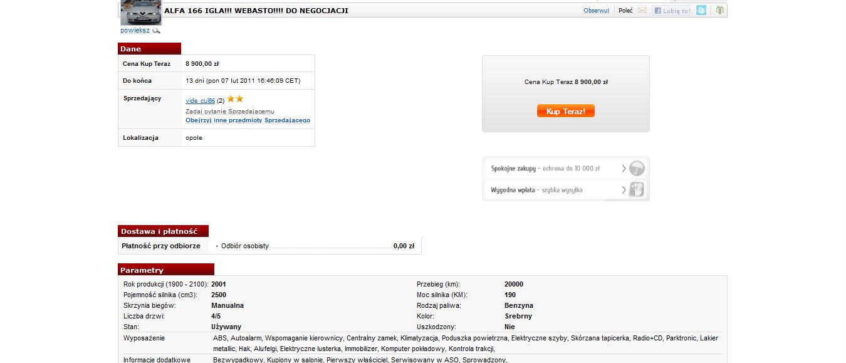This screenshot has height=363, width=846.
Task: Click the seller feedback count (2)
Action: click(221, 100)
